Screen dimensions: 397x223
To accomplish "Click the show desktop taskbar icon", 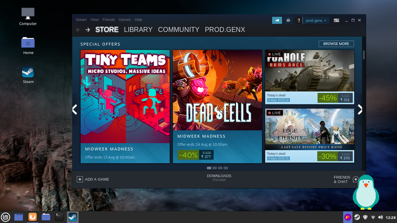I will click(18, 217).
